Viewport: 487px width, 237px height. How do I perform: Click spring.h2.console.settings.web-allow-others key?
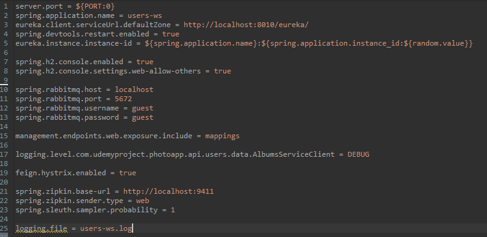[108, 71]
